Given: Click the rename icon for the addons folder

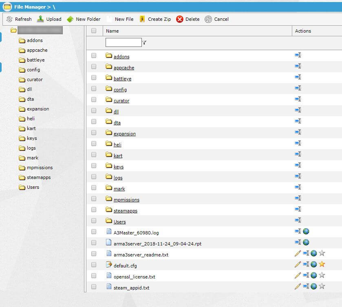Looking at the screenshot, I should click(x=298, y=55).
